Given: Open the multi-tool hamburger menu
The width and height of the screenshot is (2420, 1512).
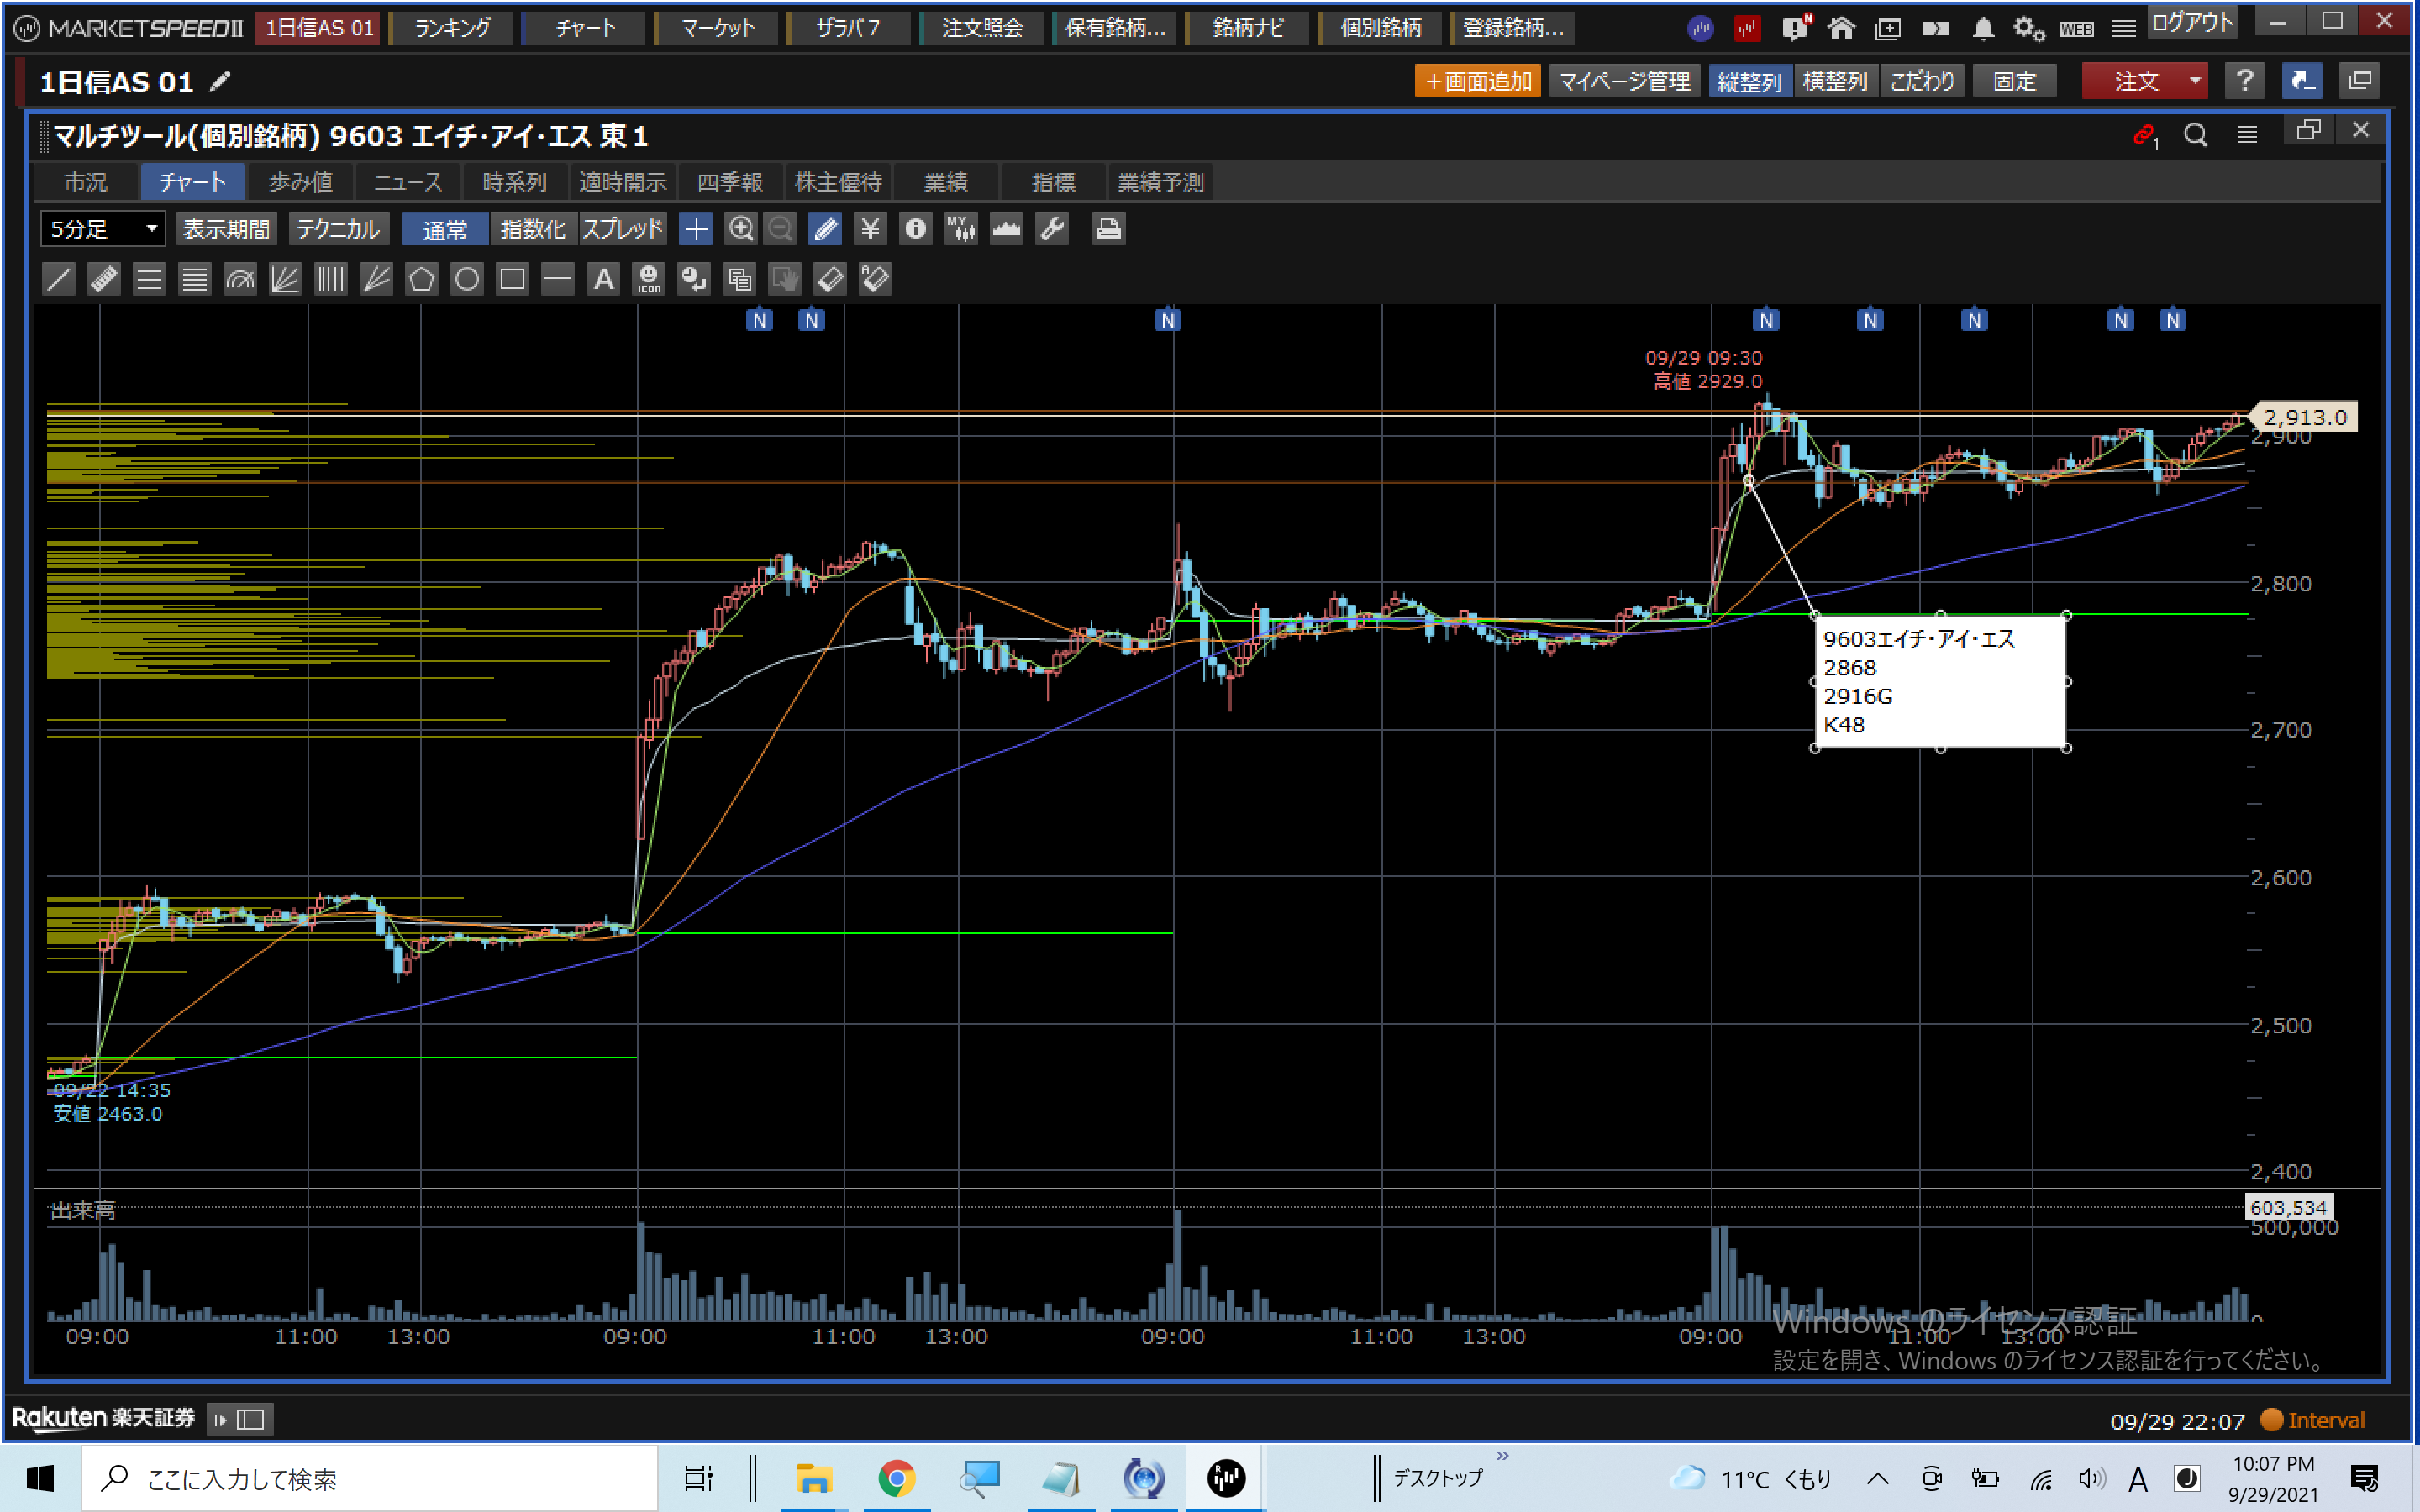Looking at the screenshot, I should (x=2247, y=135).
